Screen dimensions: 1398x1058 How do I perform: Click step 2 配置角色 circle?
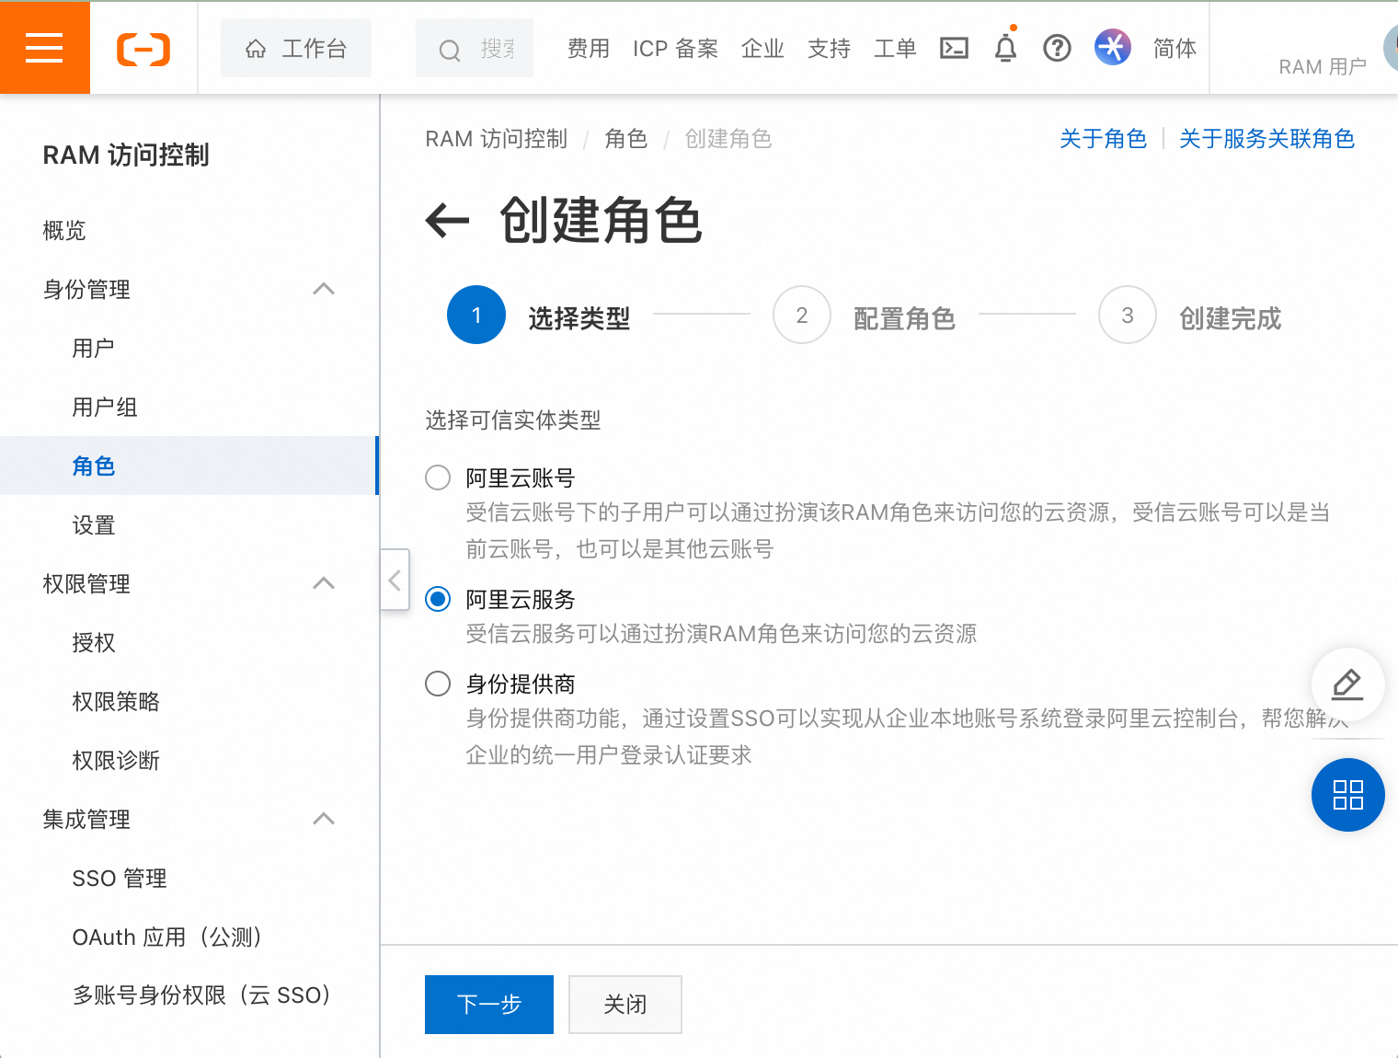(802, 315)
